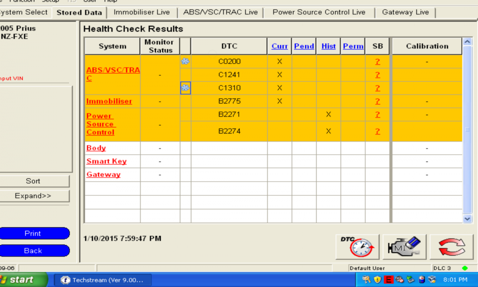The width and height of the screenshot is (478, 287).
Task: Switch to the Immobiliser Live tab
Action: point(141,12)
